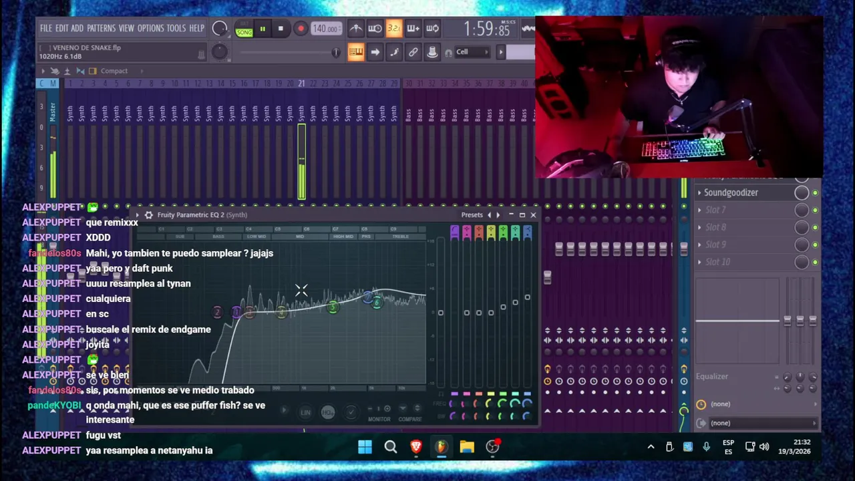
Task: Toggle the LIN phase button in EQ
Action: click(x=305, y=412)
